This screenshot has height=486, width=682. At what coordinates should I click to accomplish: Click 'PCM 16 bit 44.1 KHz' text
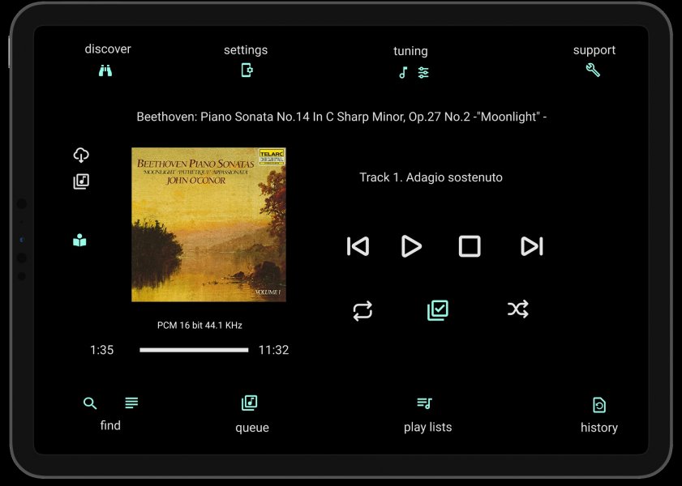click(199, 326)
